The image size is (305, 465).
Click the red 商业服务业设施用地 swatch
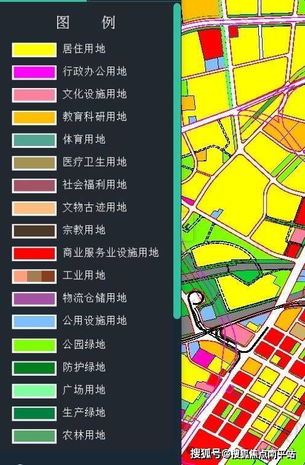[34, 254]
